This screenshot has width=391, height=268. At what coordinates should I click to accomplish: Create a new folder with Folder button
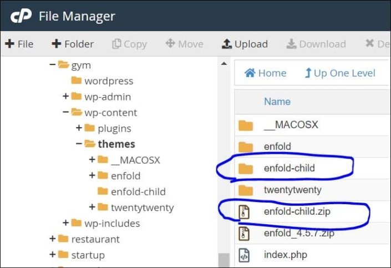pyautogui.click(x=73, y=44)
